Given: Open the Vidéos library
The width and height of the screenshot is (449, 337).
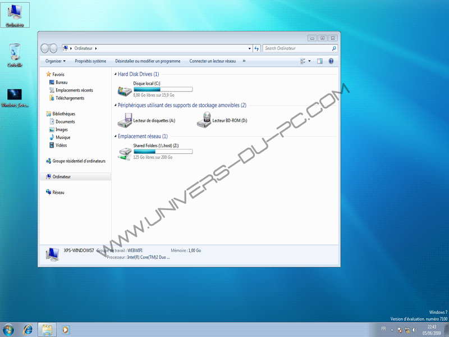Looking at the screenshot, I should [x=58, y=145].
